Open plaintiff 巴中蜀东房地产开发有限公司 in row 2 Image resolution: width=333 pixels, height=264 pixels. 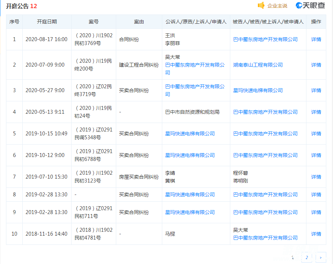(195, 69)
